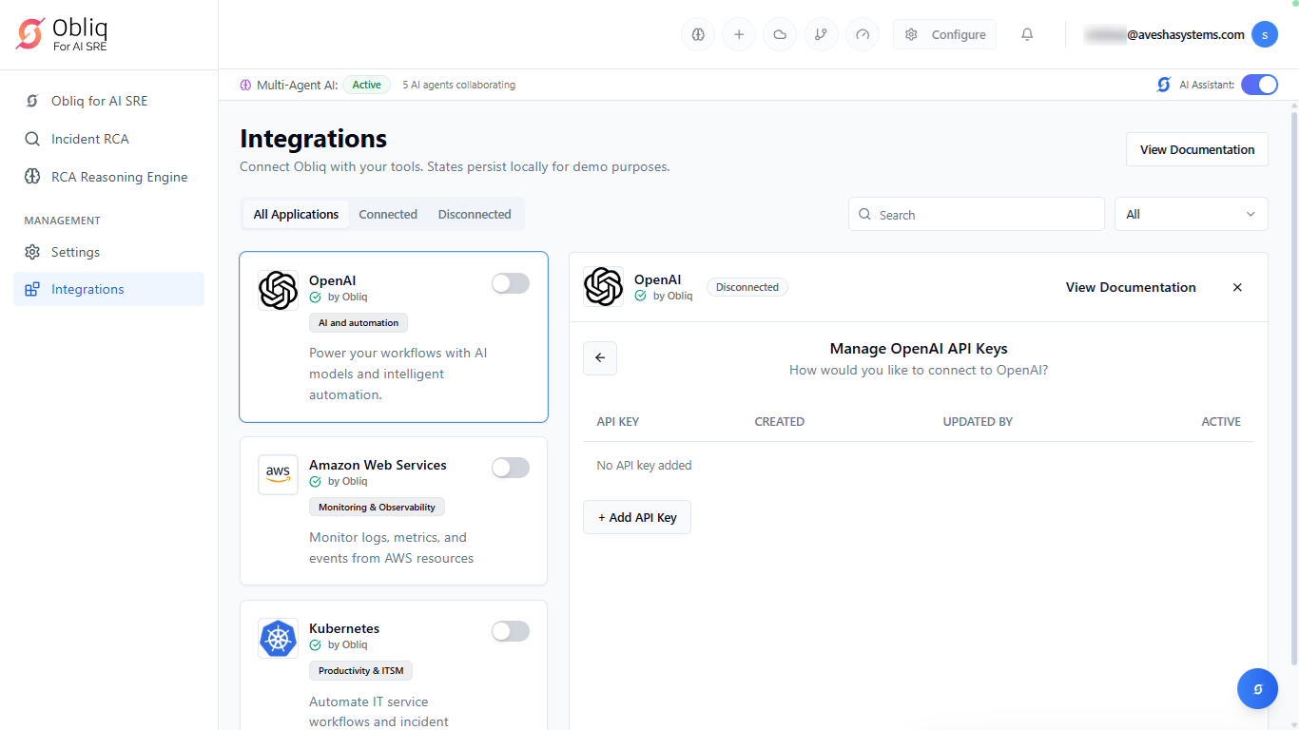Click the git branch icon in toolbar
Image resolution: width=1299 pixels, height=730 pixels.
pos(821,35)
